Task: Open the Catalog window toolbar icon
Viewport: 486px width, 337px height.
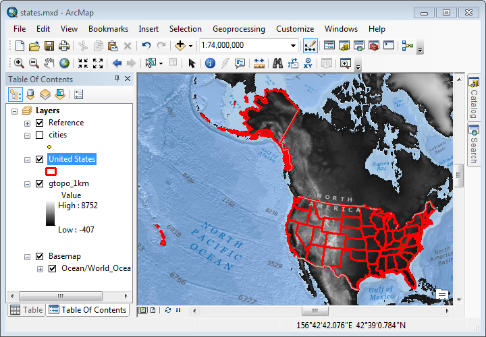Action: 344,46
